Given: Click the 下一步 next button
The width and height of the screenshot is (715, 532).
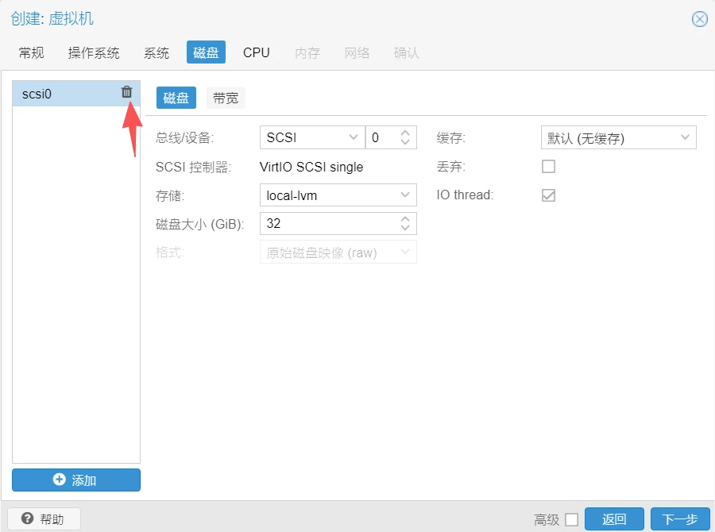Looking at the screenshot, I should [679, 519].
